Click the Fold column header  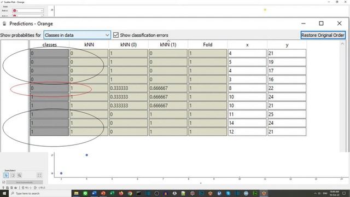point(208,45)
